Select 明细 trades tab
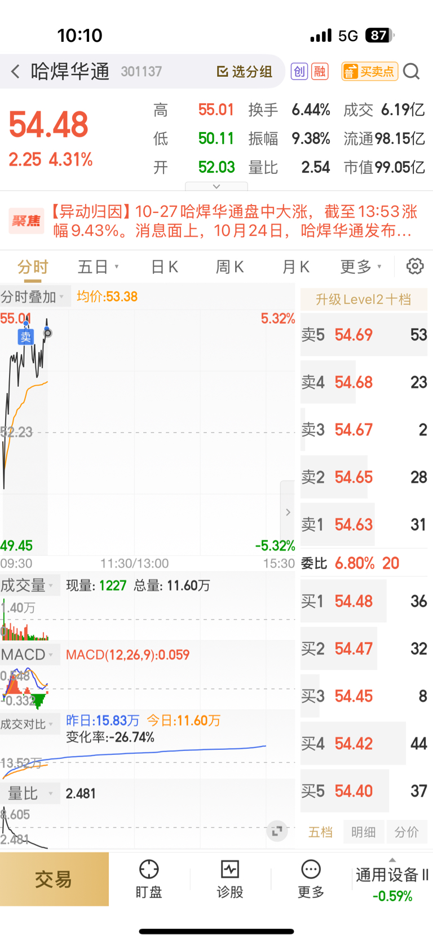The width and height of the screenshot is (433, 943). (363, 832)
